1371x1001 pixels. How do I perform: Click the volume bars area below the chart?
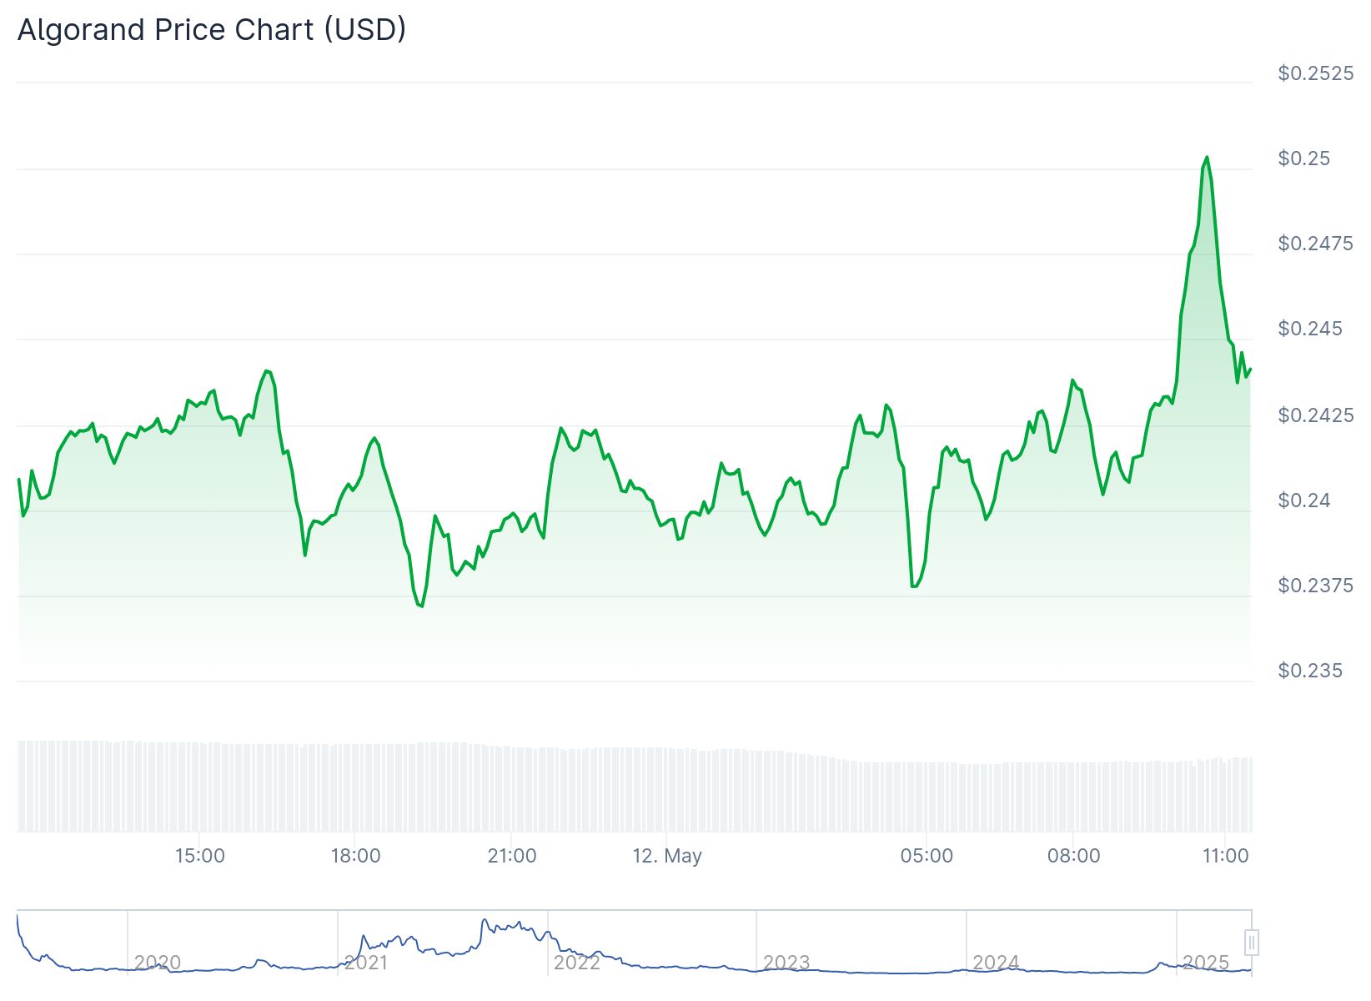pos(635,787)
